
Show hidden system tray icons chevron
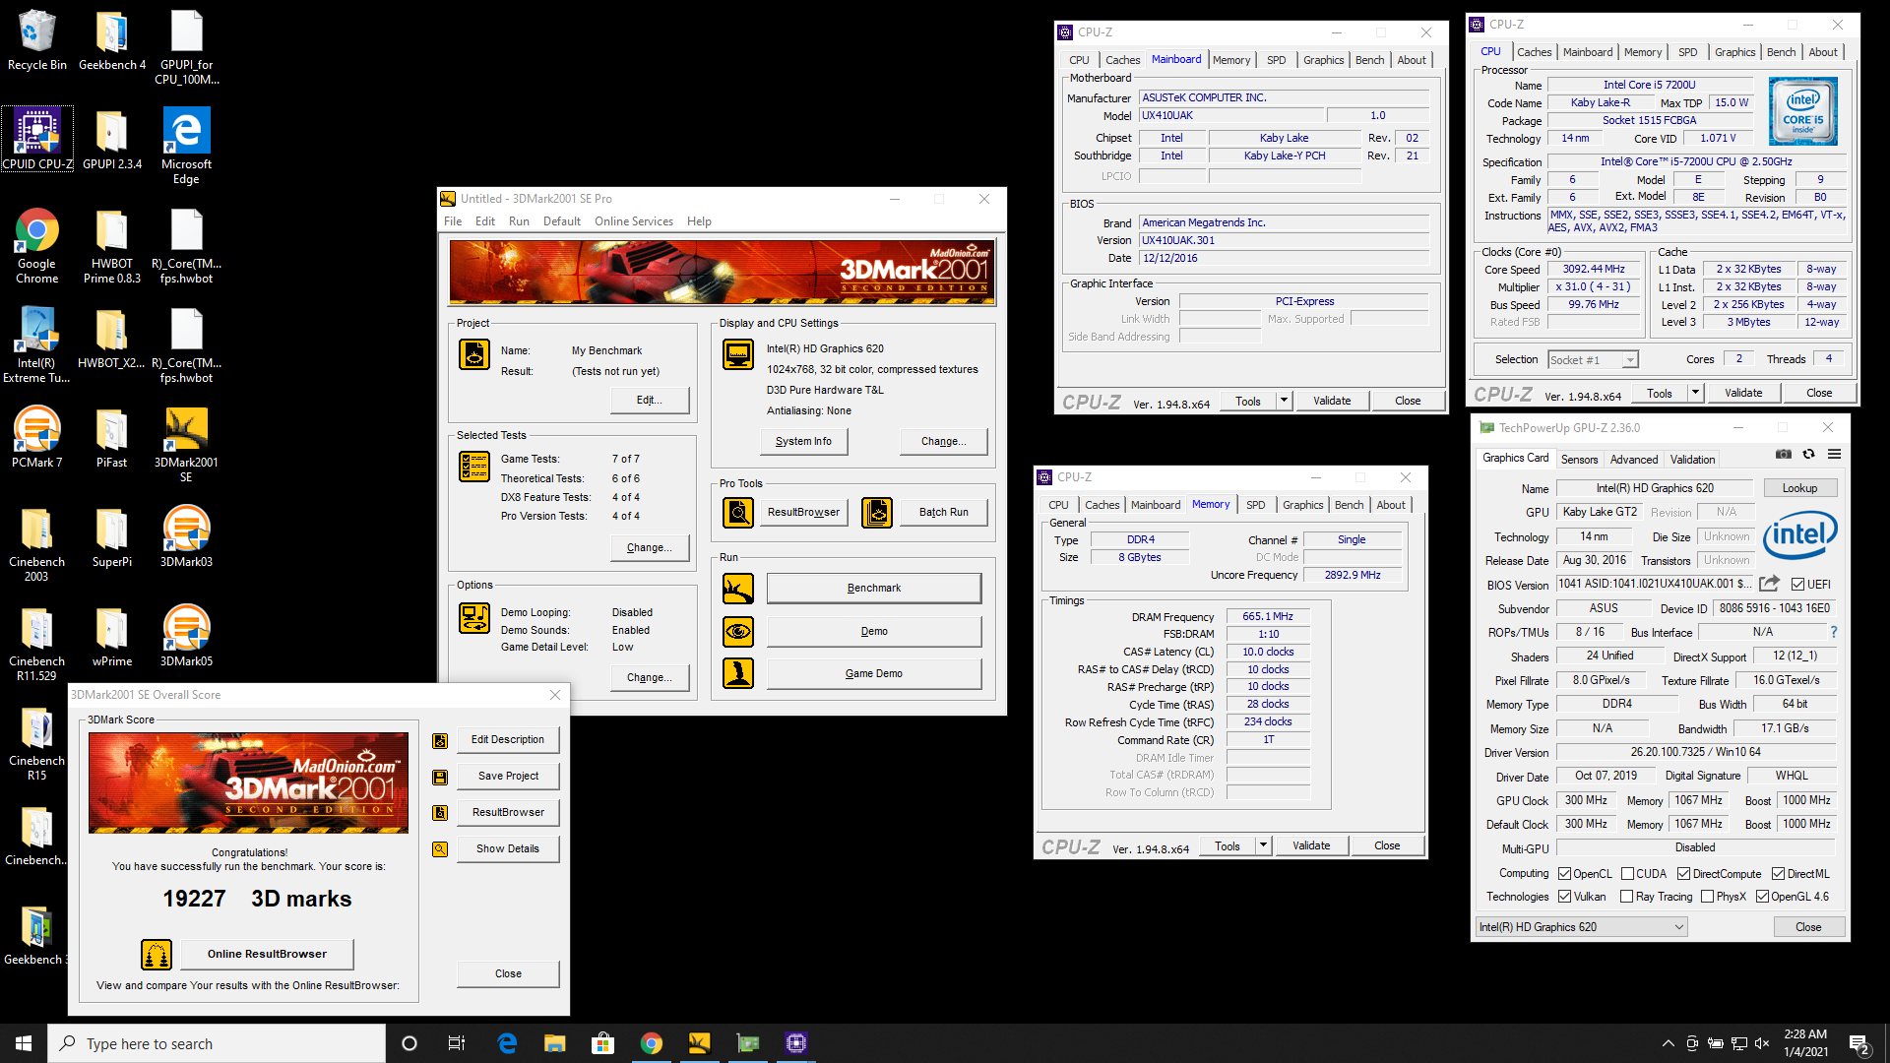point(1668,1043)
